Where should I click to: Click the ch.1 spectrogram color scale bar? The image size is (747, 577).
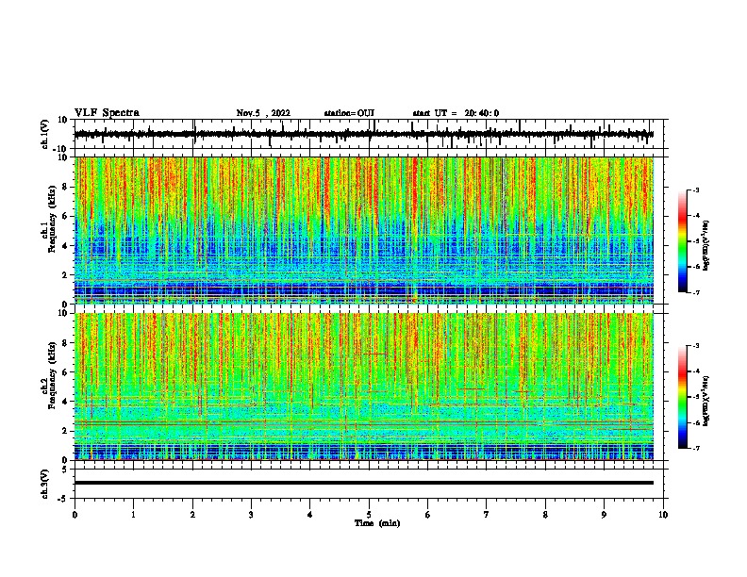coord(682,241)
